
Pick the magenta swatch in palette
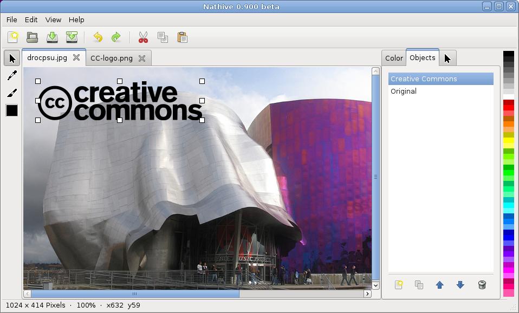(509, 270)
